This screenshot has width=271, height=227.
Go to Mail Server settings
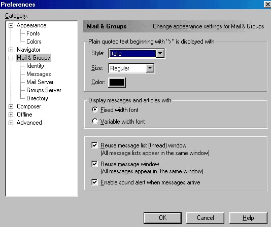click(x=40, y=82)
